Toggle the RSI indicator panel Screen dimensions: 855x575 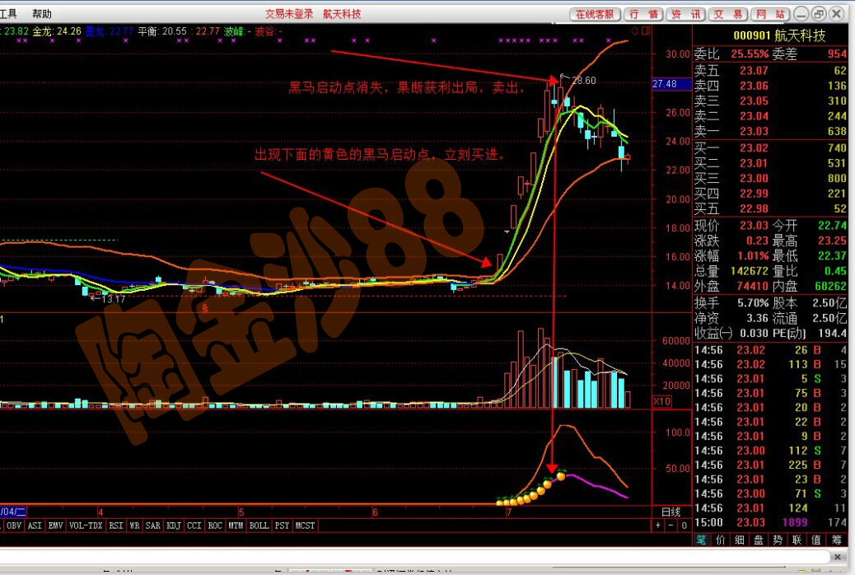116,526
